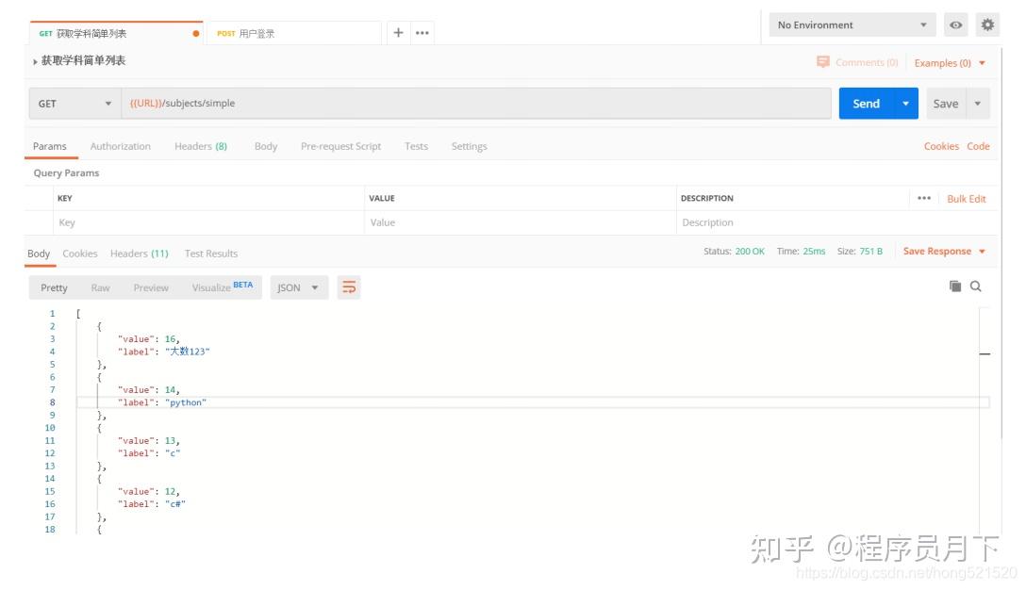The height and width of the screenshot is (590, 1026).
Task: Click the query param Description field
Action: (x=836, y=222)
